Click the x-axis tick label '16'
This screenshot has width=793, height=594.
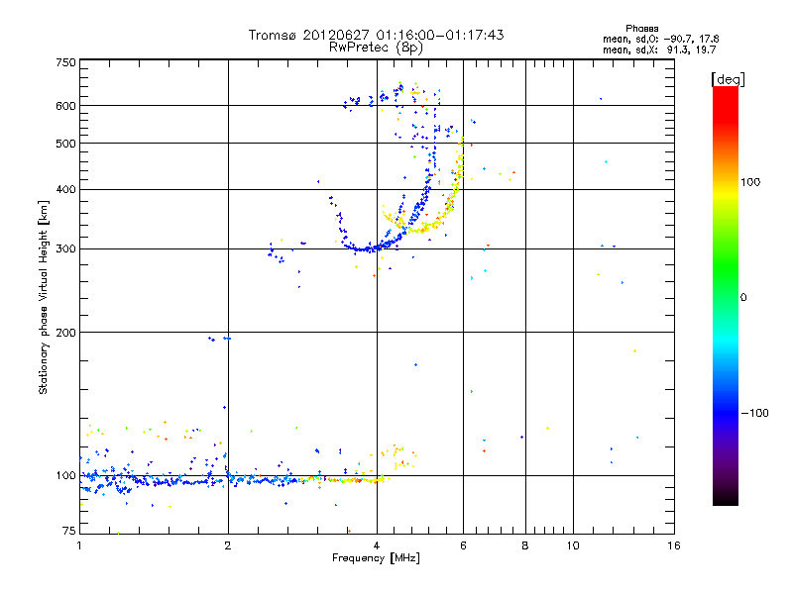(674, 545)
